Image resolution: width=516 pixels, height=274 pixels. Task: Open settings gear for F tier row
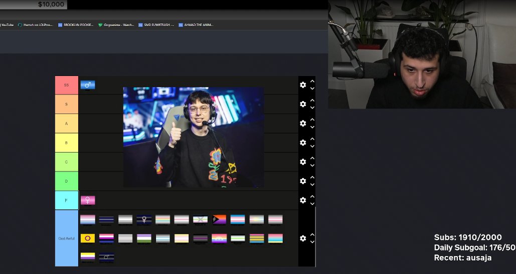point(303,200)
